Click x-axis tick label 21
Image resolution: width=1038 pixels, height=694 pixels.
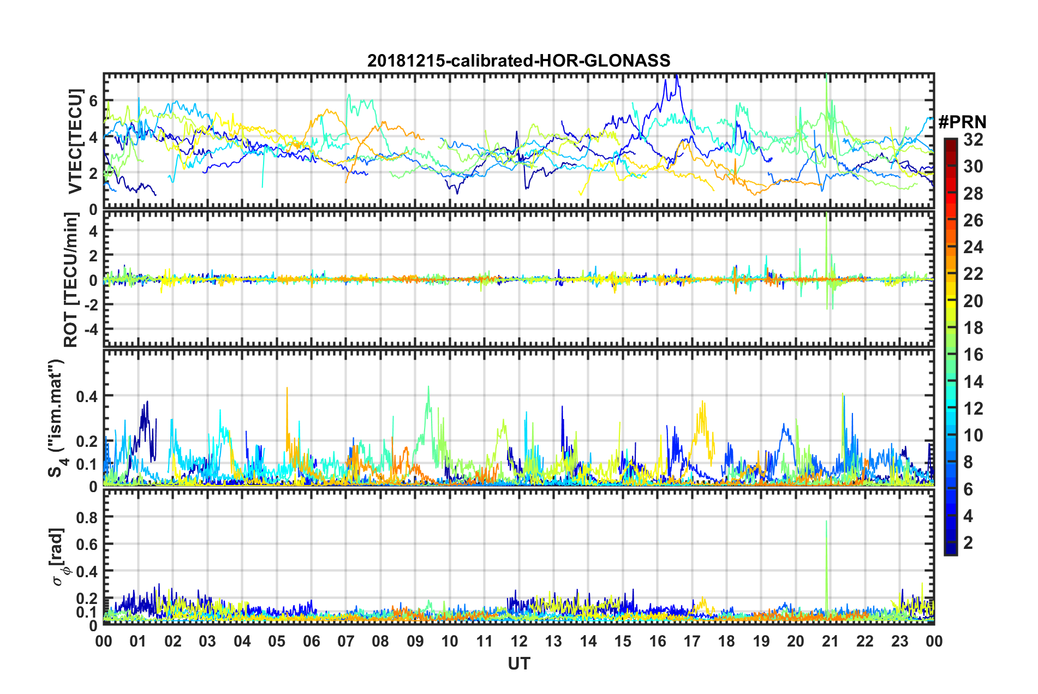(831, 641)
